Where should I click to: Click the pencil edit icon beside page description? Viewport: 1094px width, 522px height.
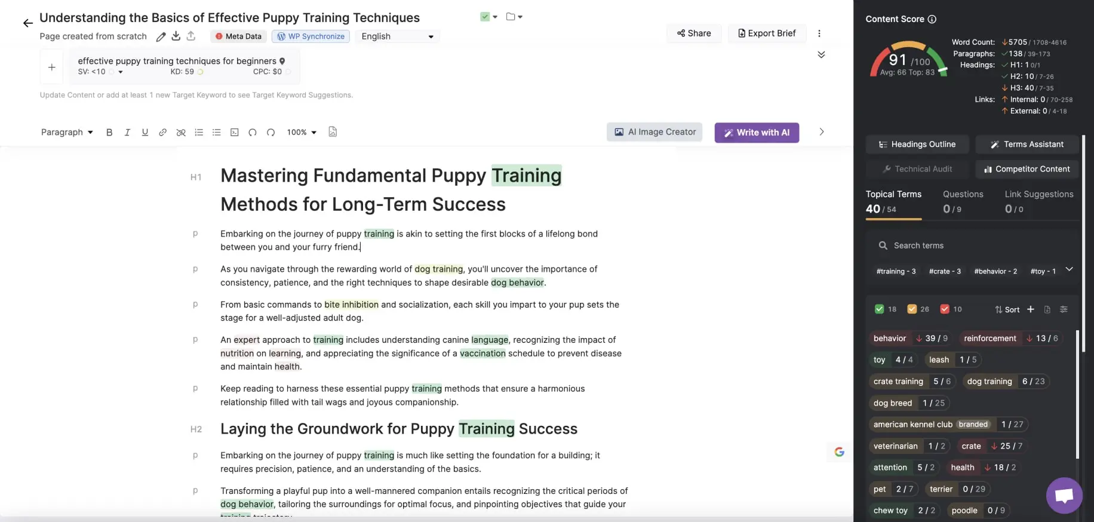point(161,36)
